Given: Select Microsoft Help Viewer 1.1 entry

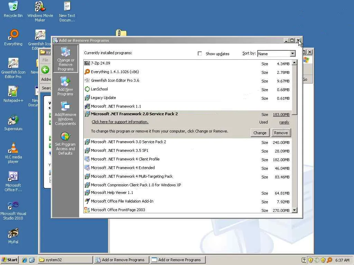Looking at the screenshot, I should pos(187,193).
